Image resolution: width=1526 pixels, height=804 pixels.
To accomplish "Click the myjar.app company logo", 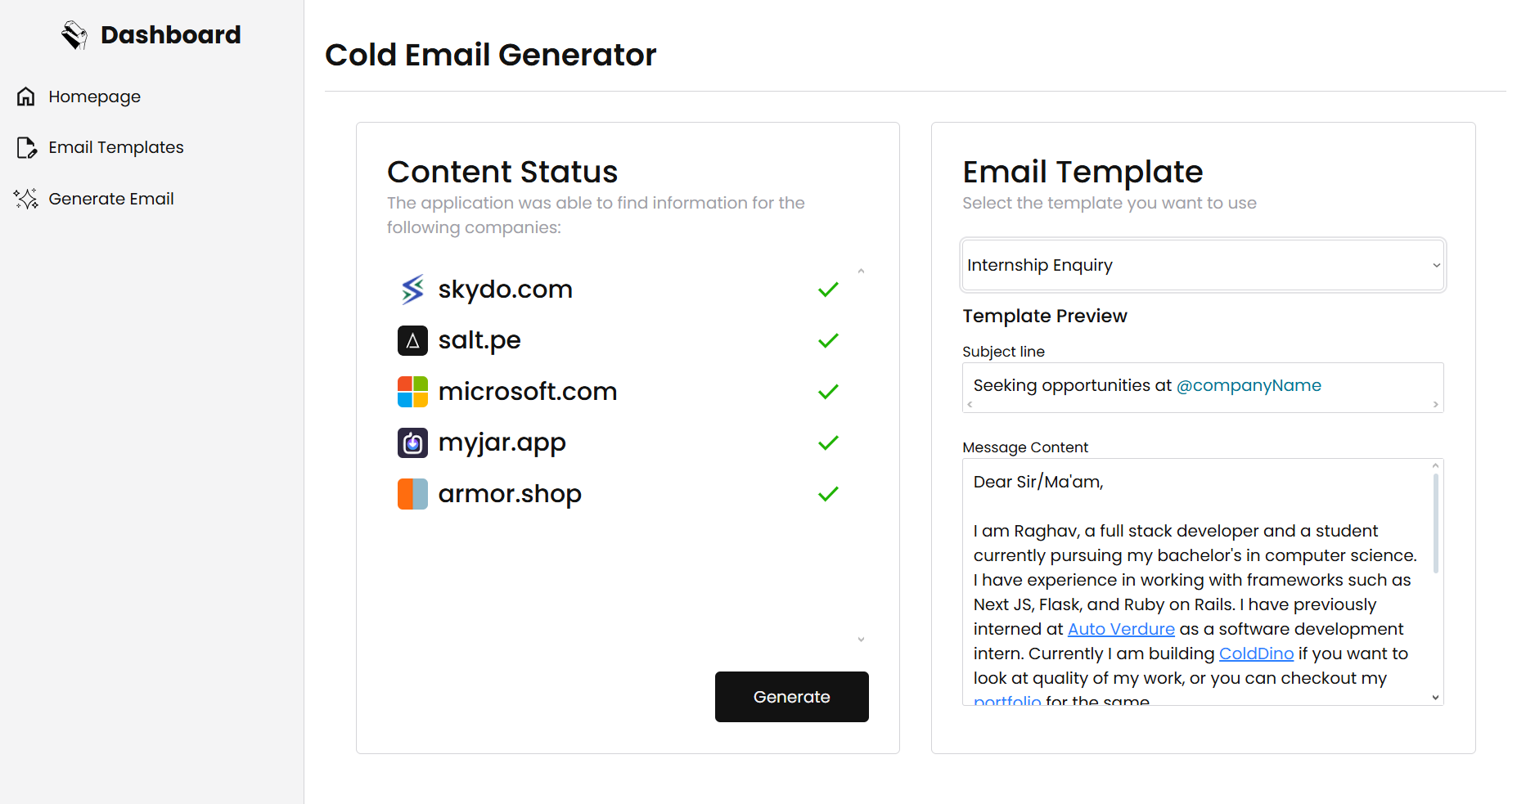I will pos(412,442).
